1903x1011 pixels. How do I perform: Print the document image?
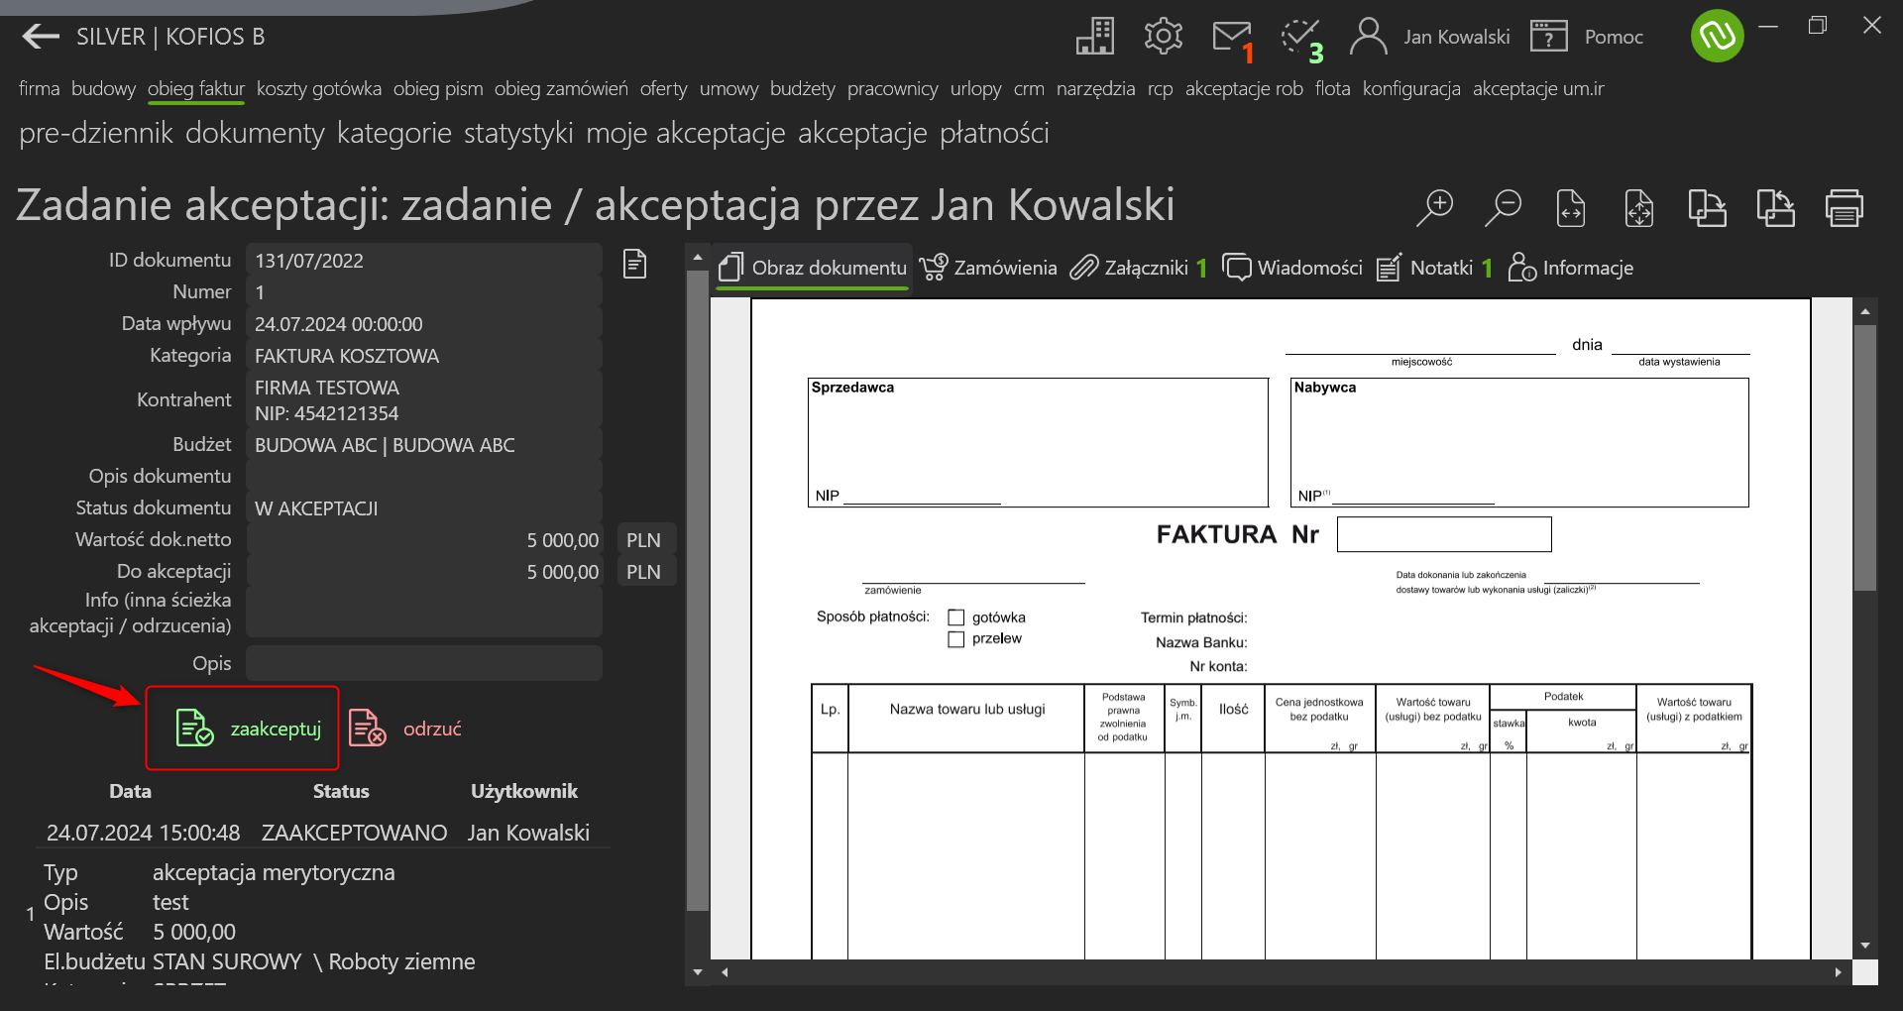coord(1845,207)
